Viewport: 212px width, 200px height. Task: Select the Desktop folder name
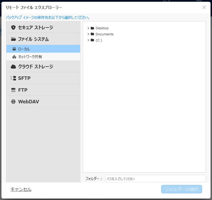(102, 28)
